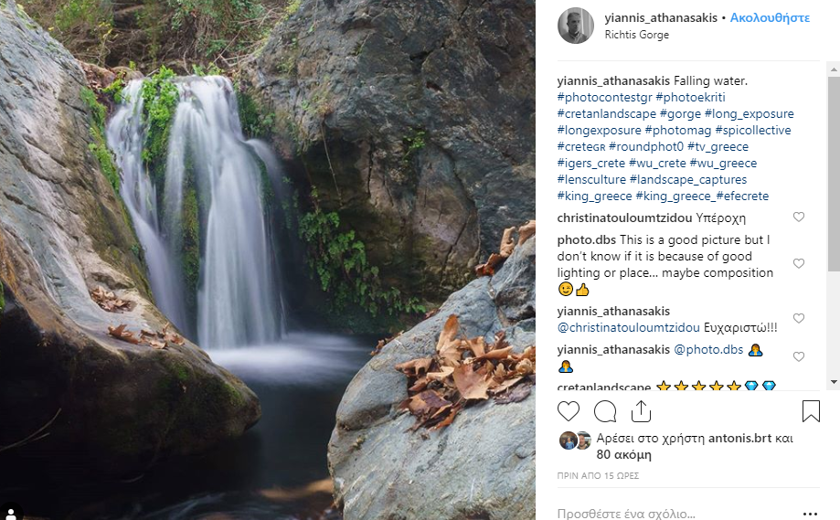Open the #cretanlandscape hashtag
840x520 pixels.
[x=606, y=114]
